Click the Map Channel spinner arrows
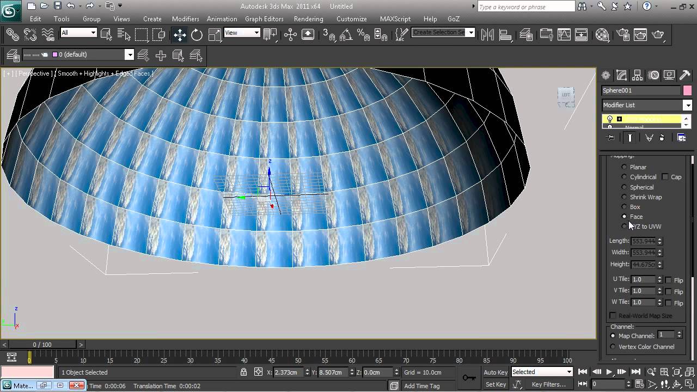697x392 pixels. click(x=679, y=335)
